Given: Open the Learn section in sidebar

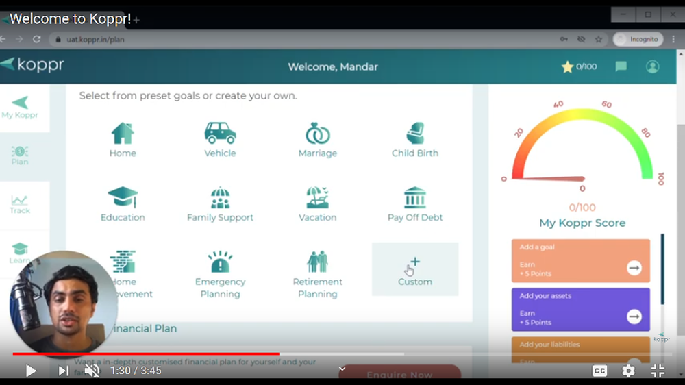Looking at the screenshot, I should (x=20, y=253).
